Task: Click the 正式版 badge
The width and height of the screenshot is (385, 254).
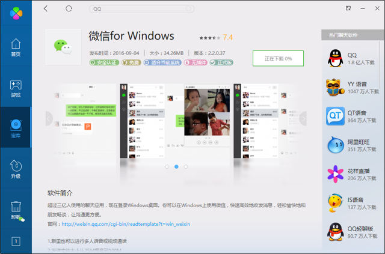Action: (221, 62)
